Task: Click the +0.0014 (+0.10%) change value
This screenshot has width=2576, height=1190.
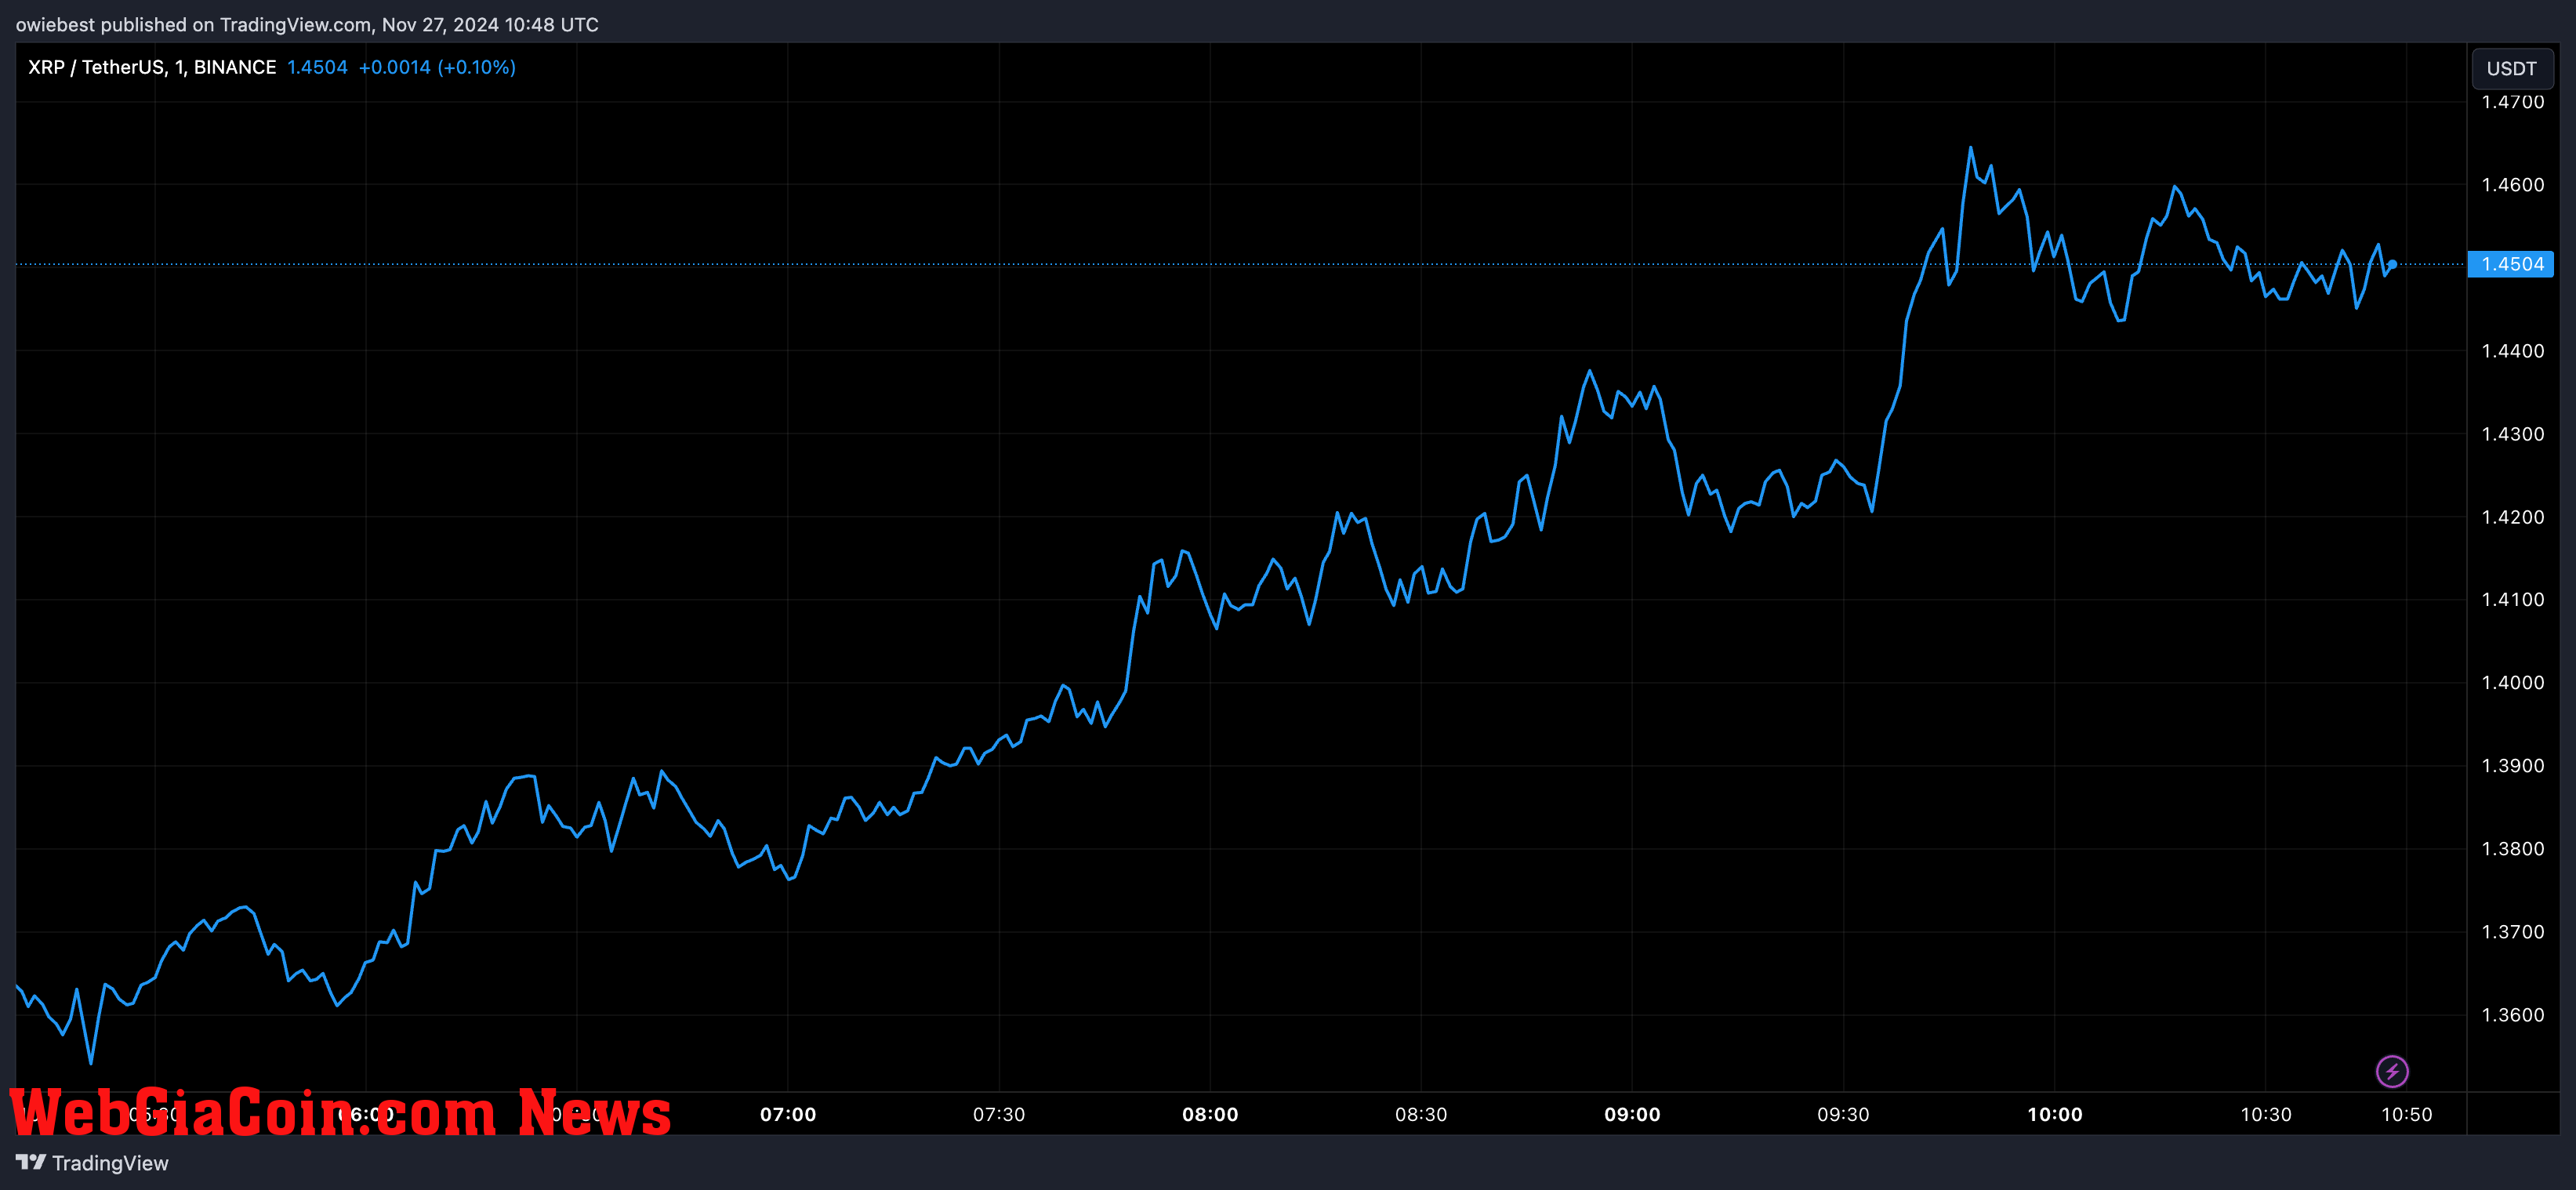Action: (437, 67)
